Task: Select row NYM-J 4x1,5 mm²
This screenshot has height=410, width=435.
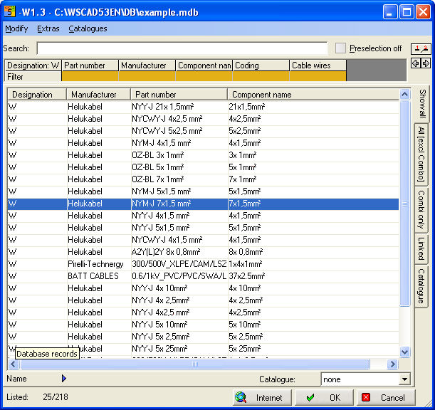Action: point(203,143)
